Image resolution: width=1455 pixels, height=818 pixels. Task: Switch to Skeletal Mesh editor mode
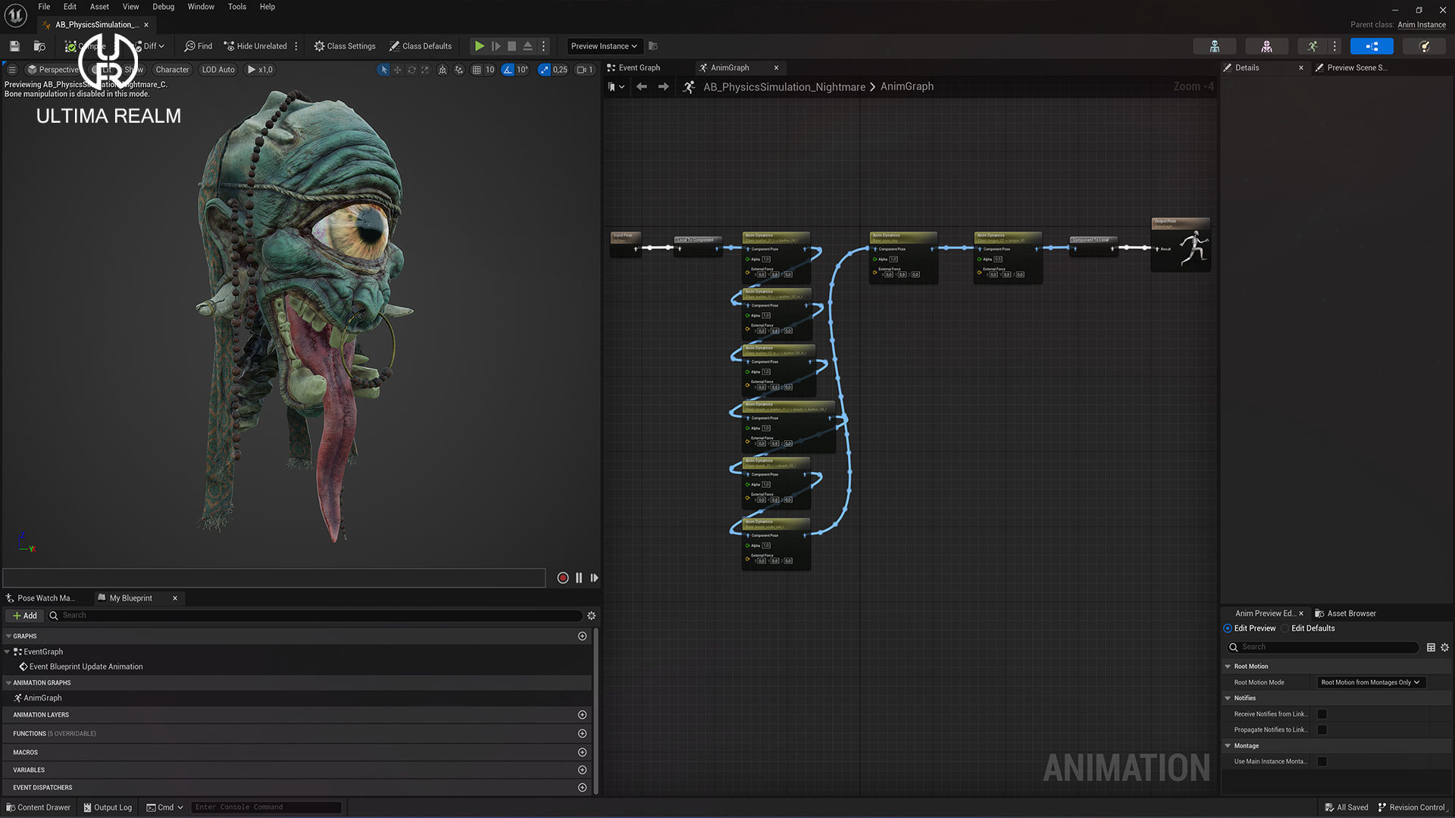coord(1266,46)
